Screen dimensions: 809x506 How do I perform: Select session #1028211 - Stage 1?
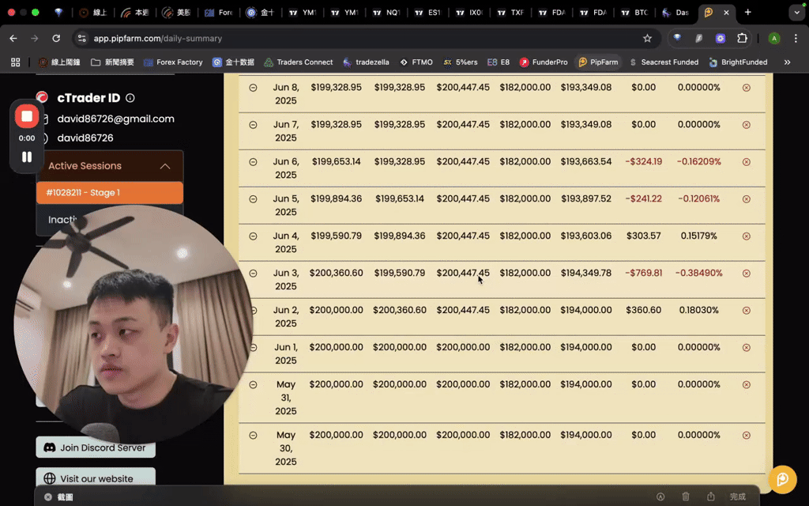tap(109, 193)
